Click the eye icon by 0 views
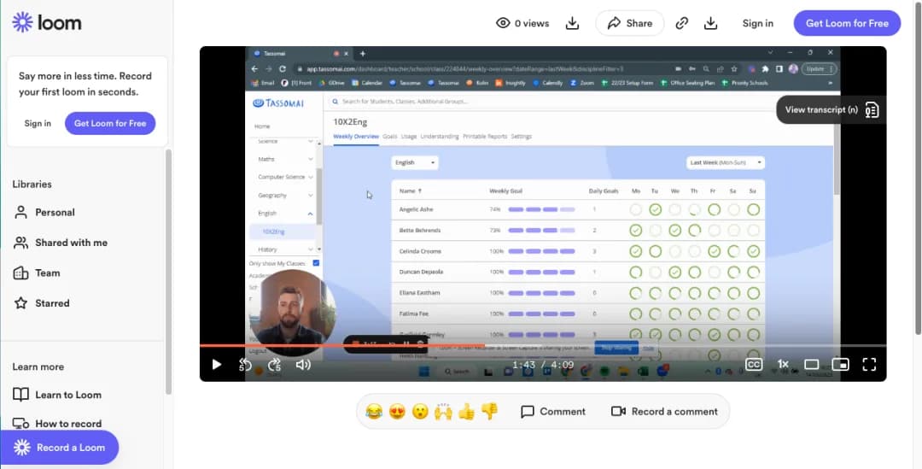Image resolution: width=922 pixels, height=469 pixels. coord(503,24)
